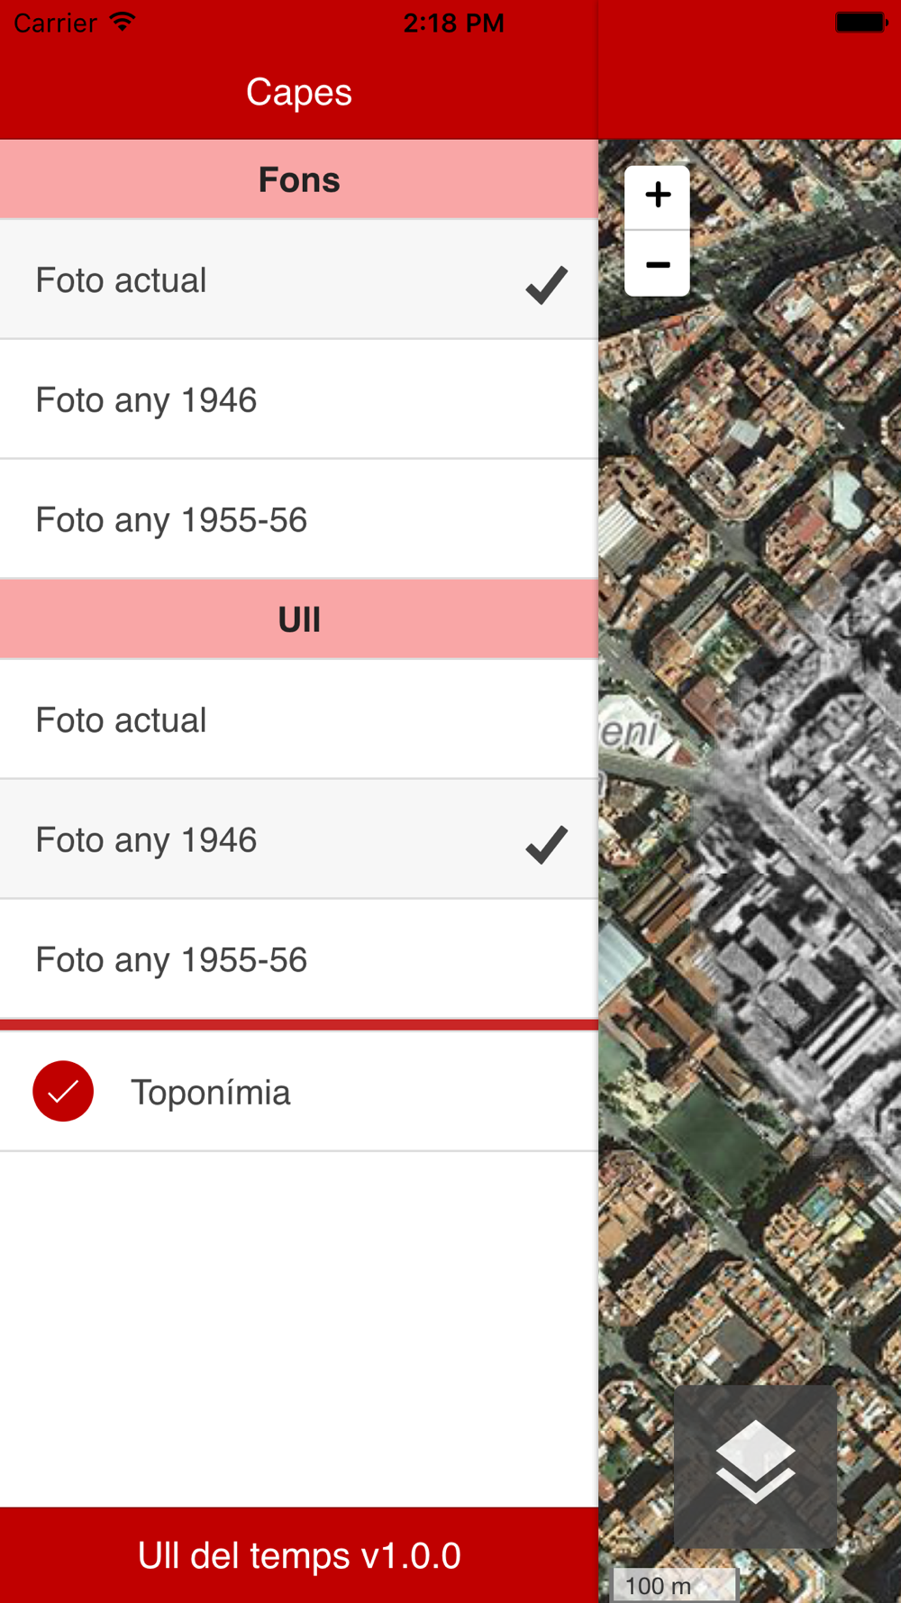Tap the Capes panel title
This screenshot has width=901, height=1603.
coord(299,92)
